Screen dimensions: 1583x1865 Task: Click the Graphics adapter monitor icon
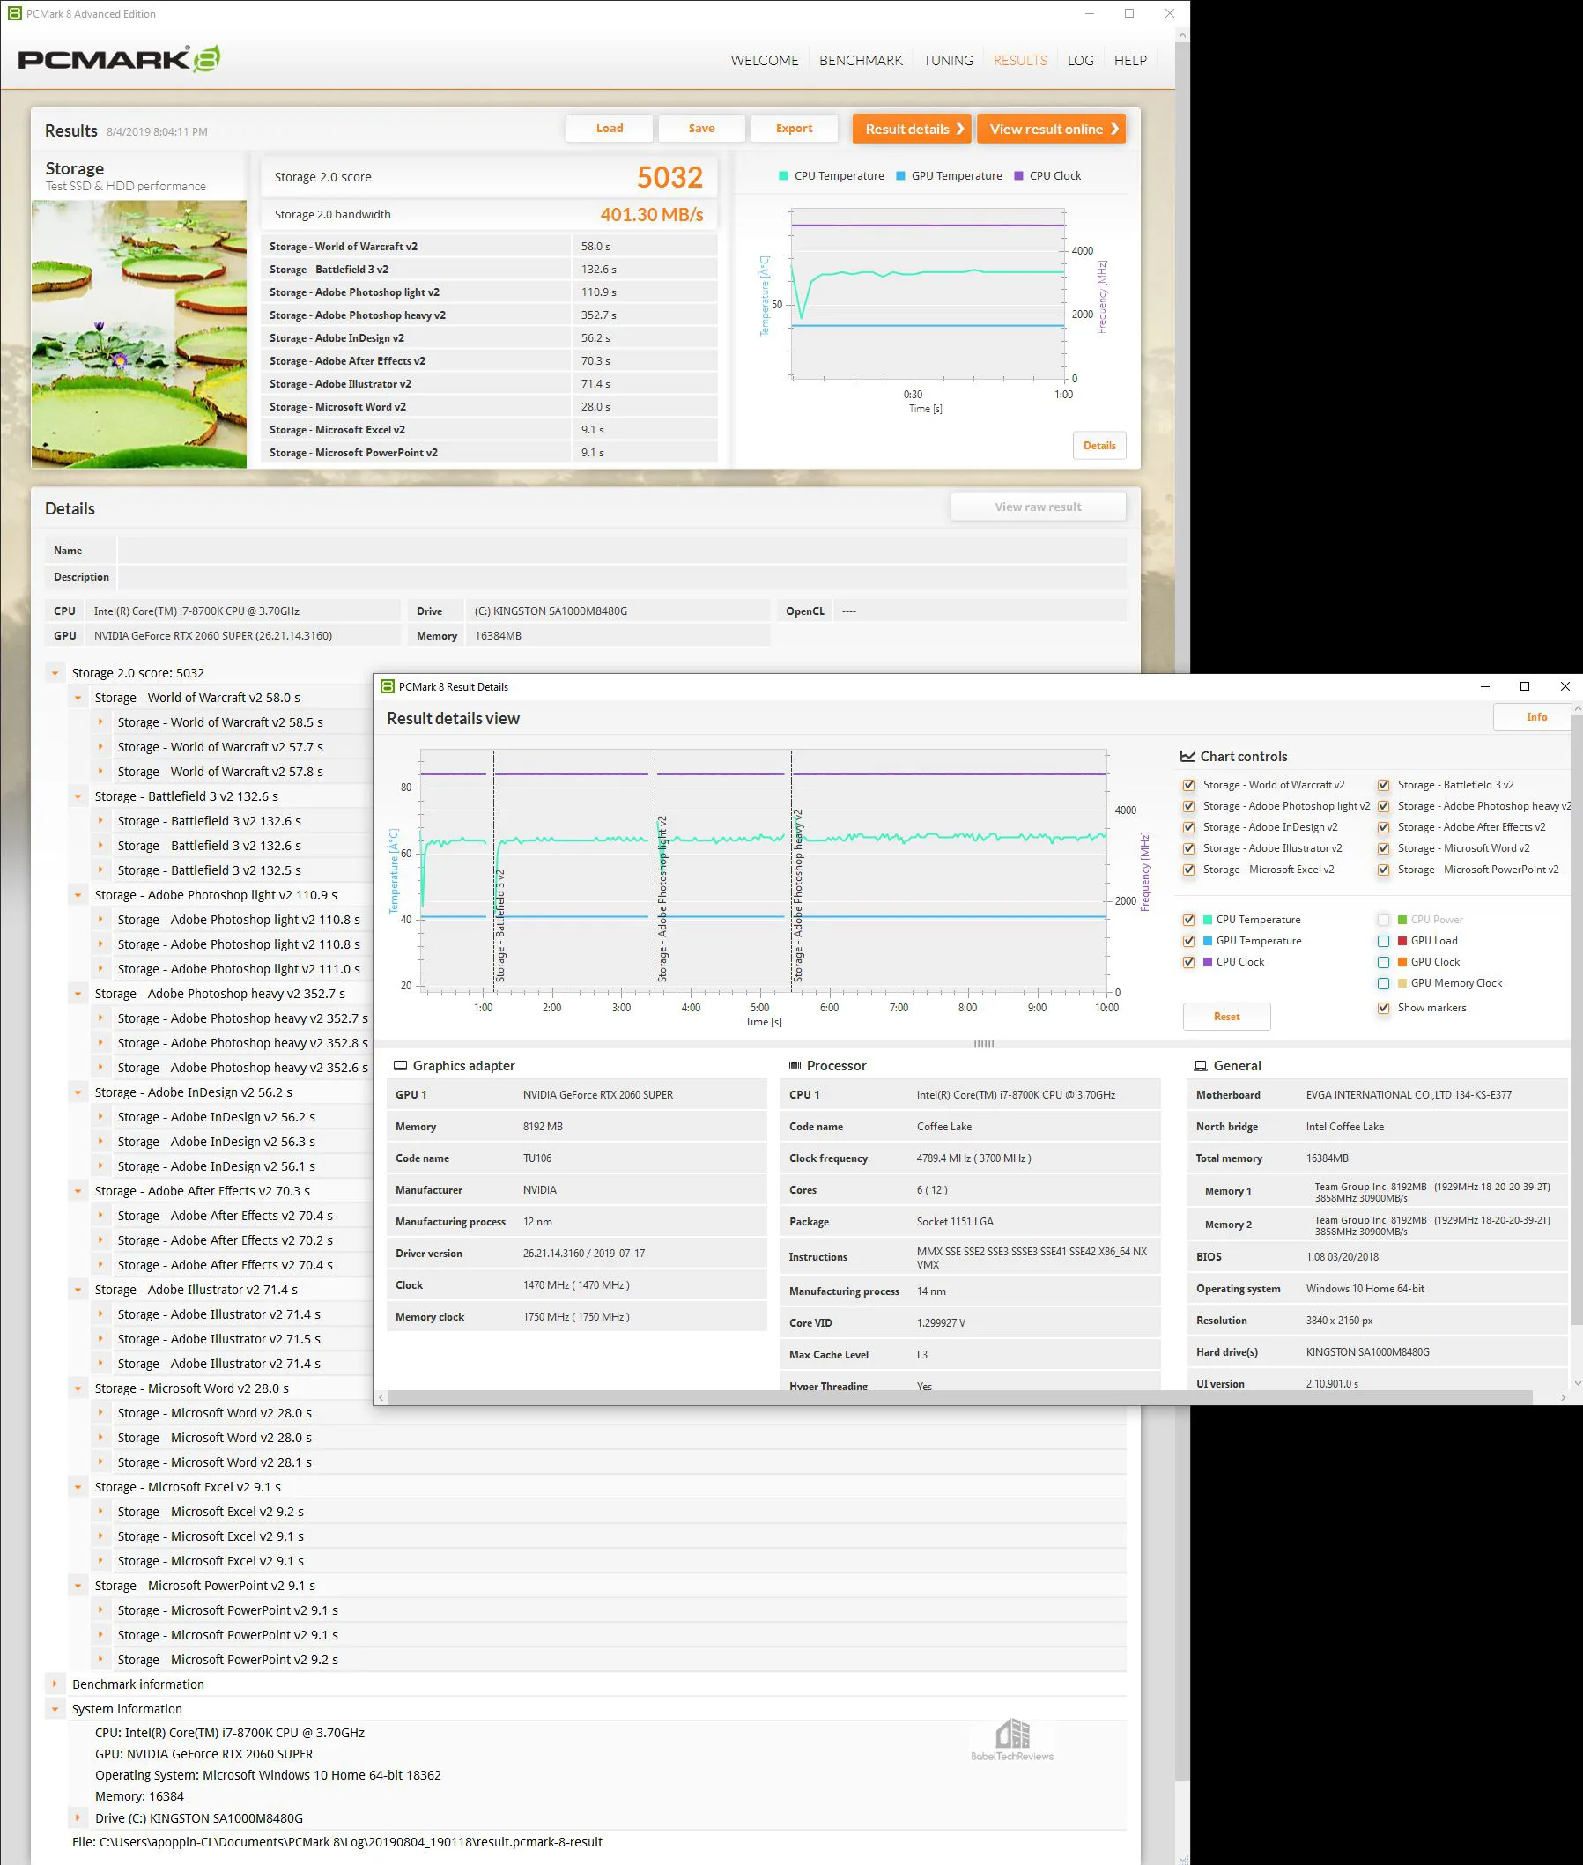[x=400, y=1066]
